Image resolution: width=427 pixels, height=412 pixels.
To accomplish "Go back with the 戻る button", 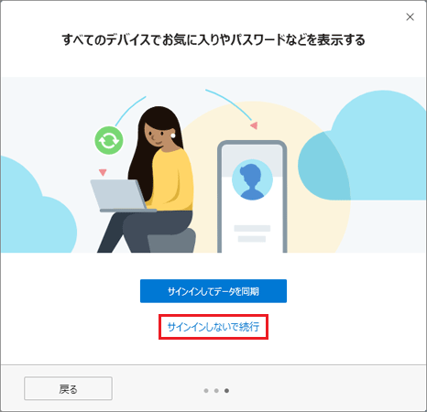I will (x=68, y=389).
